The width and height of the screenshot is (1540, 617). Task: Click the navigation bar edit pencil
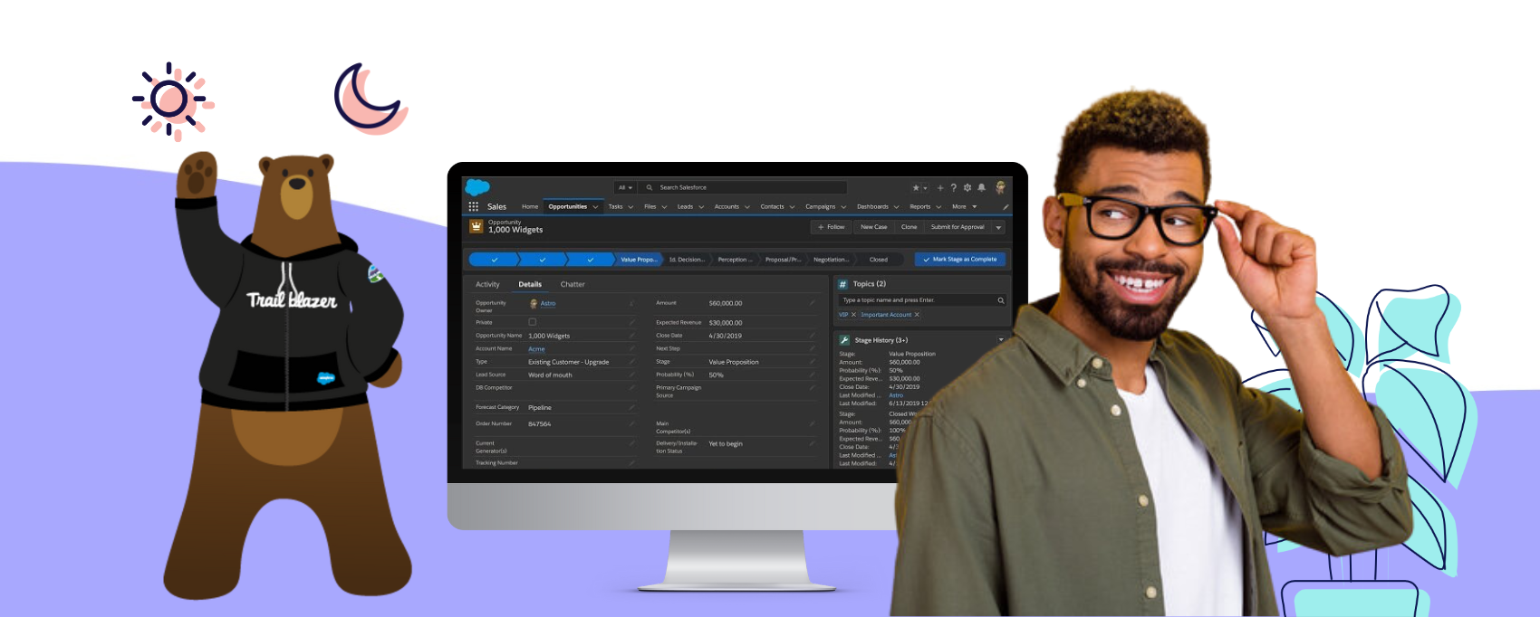(1006, 206)
